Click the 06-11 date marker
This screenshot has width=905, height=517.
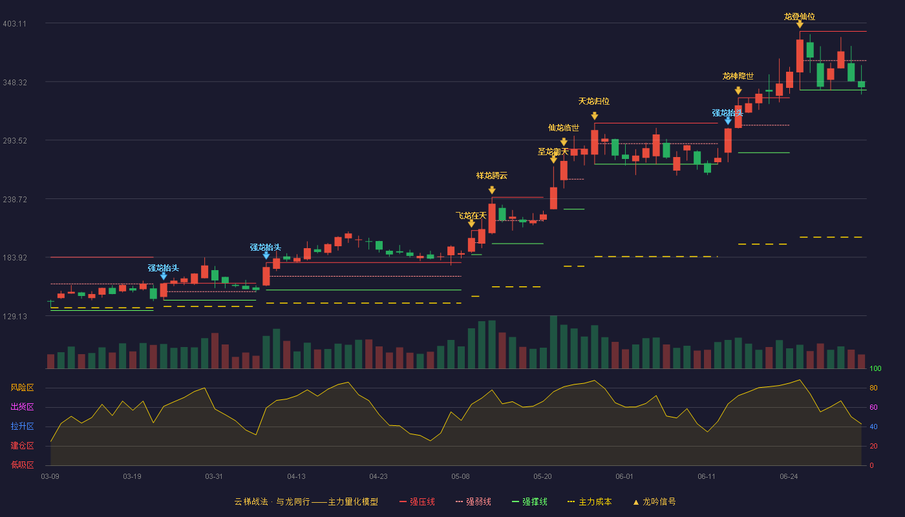tap(707, 476)
